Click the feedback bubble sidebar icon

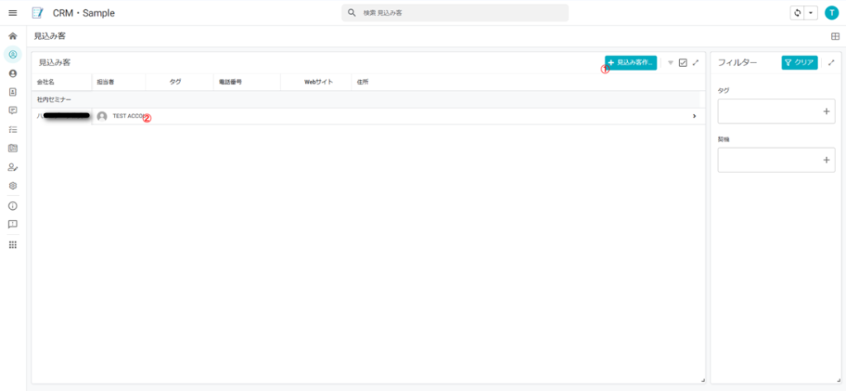[12, 224]
